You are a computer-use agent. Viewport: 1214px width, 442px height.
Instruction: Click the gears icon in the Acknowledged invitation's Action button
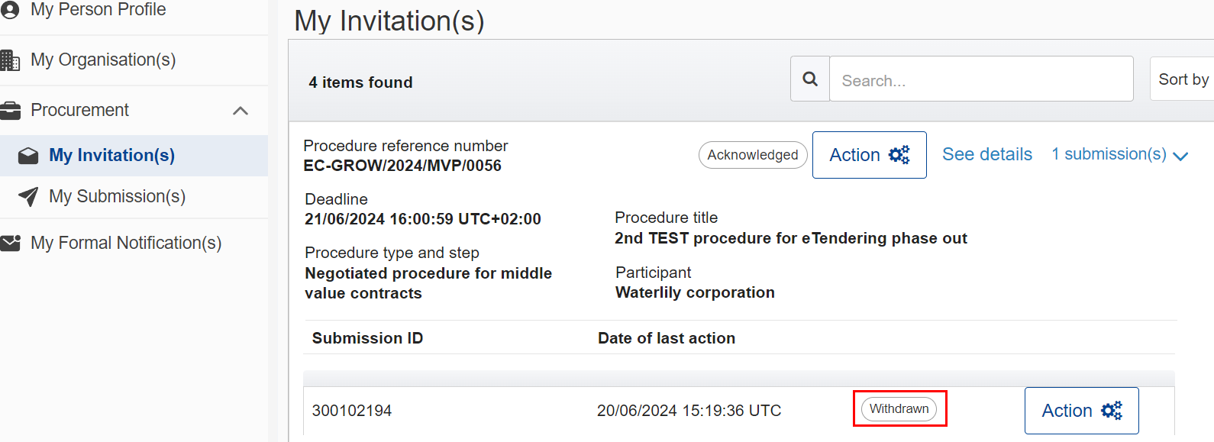(899, 155)
